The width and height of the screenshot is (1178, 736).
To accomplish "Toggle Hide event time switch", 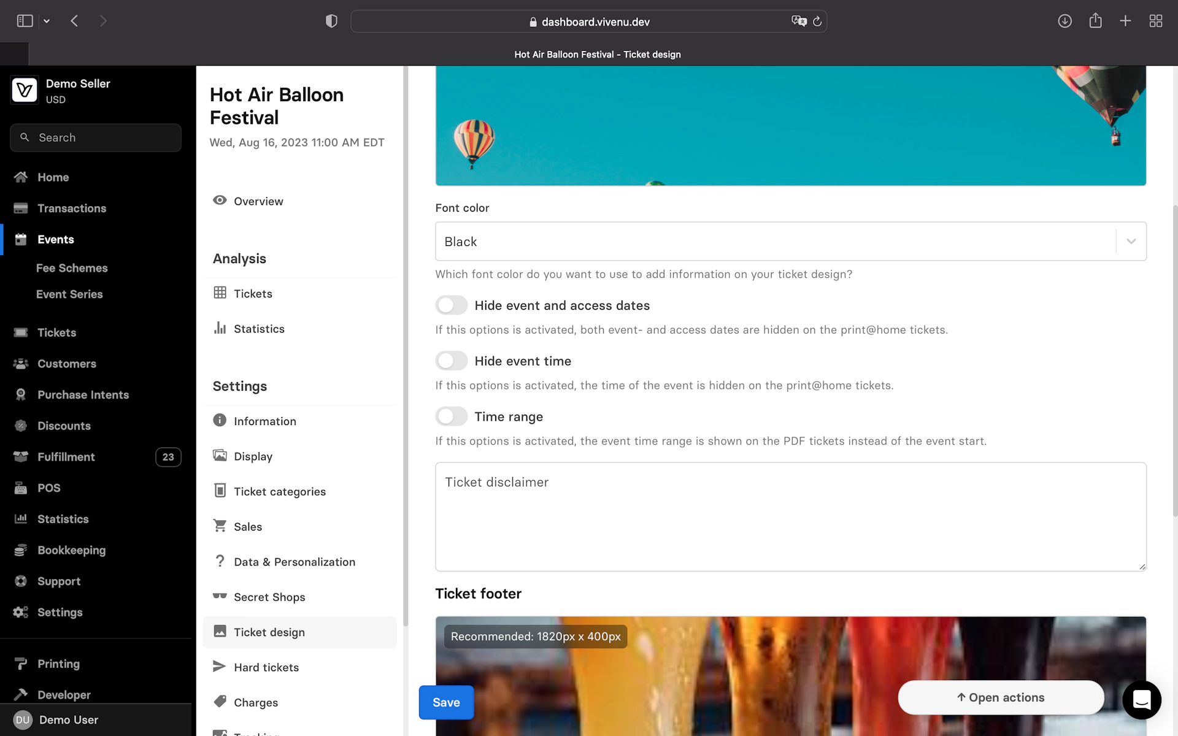I will point(452,361).
